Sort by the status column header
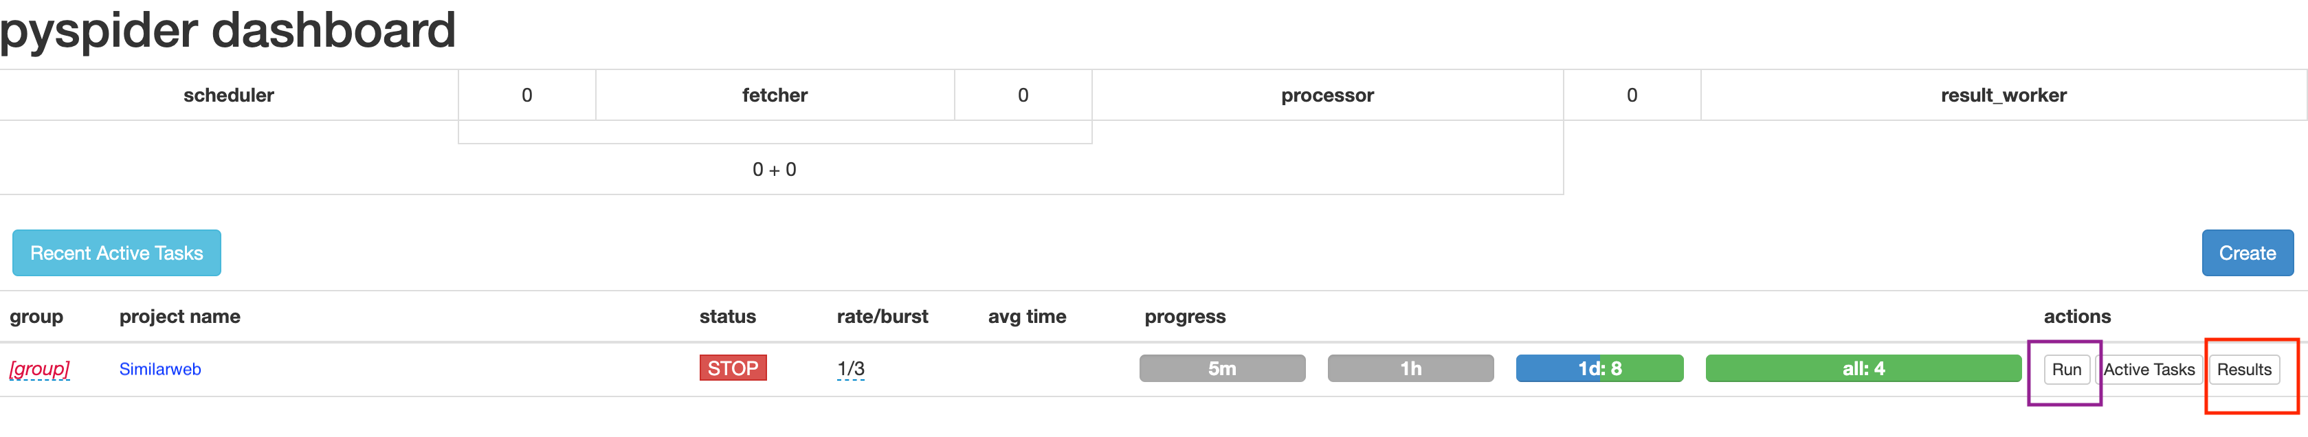Screen dimensions: 2308x437 (727, 316)
